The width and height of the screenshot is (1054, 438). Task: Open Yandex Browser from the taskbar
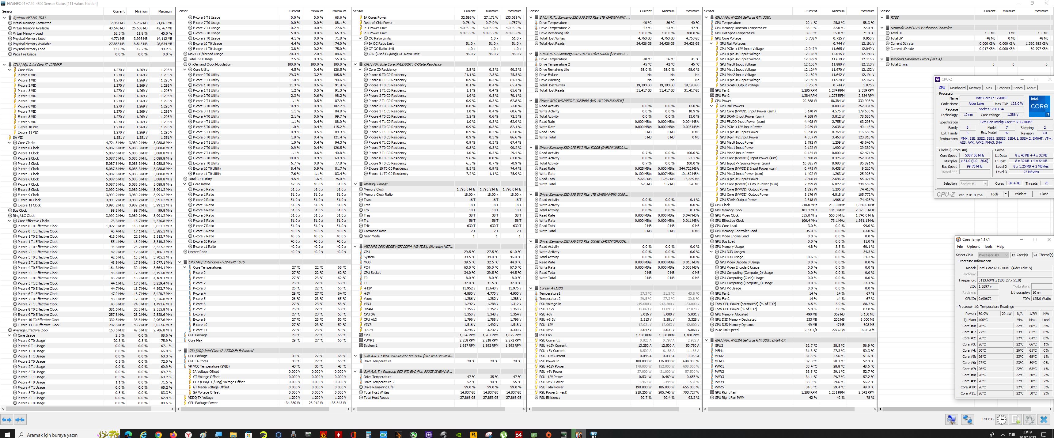pyautogui.click(x=188, y=435)
